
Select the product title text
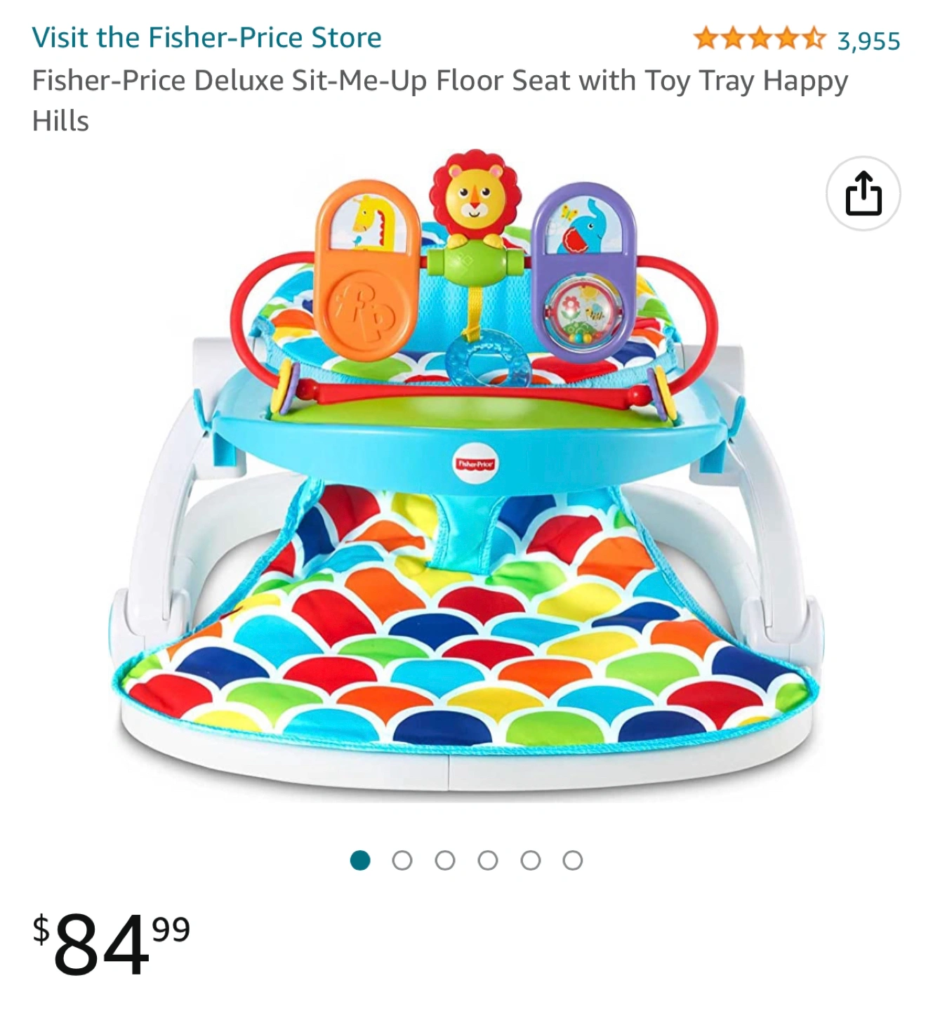point(439,100)
